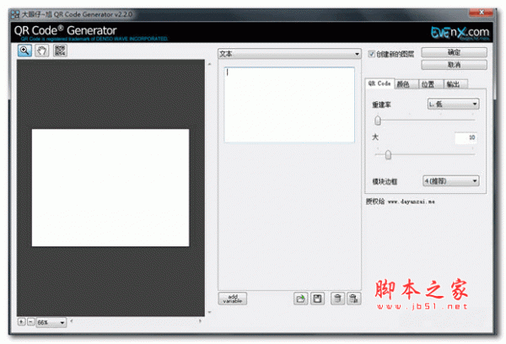Viewport: 506px width, 344px height.
Task: Open the 66% zoom level dropdown
Action: click(51, 322)
